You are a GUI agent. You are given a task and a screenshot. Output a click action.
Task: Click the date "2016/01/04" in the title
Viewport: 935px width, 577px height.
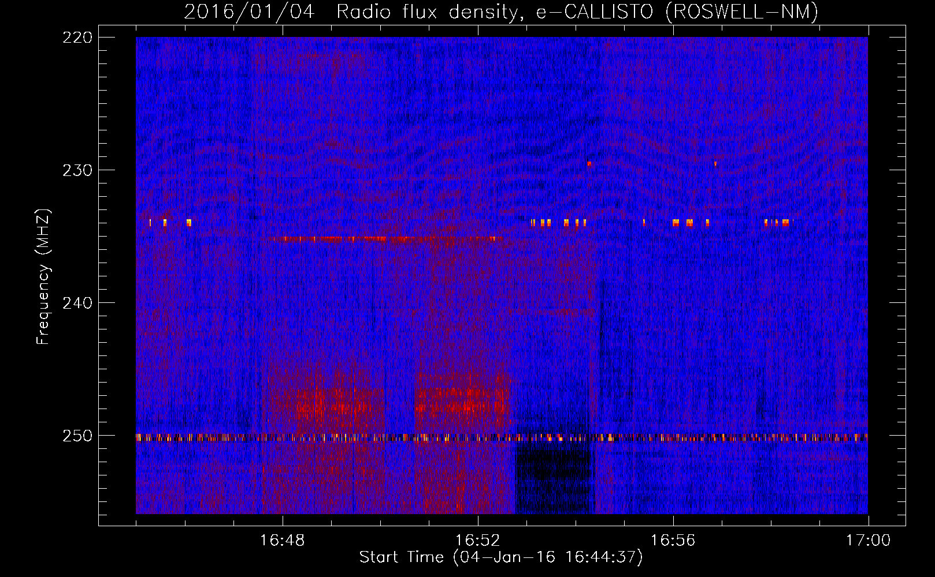(250, 12)
